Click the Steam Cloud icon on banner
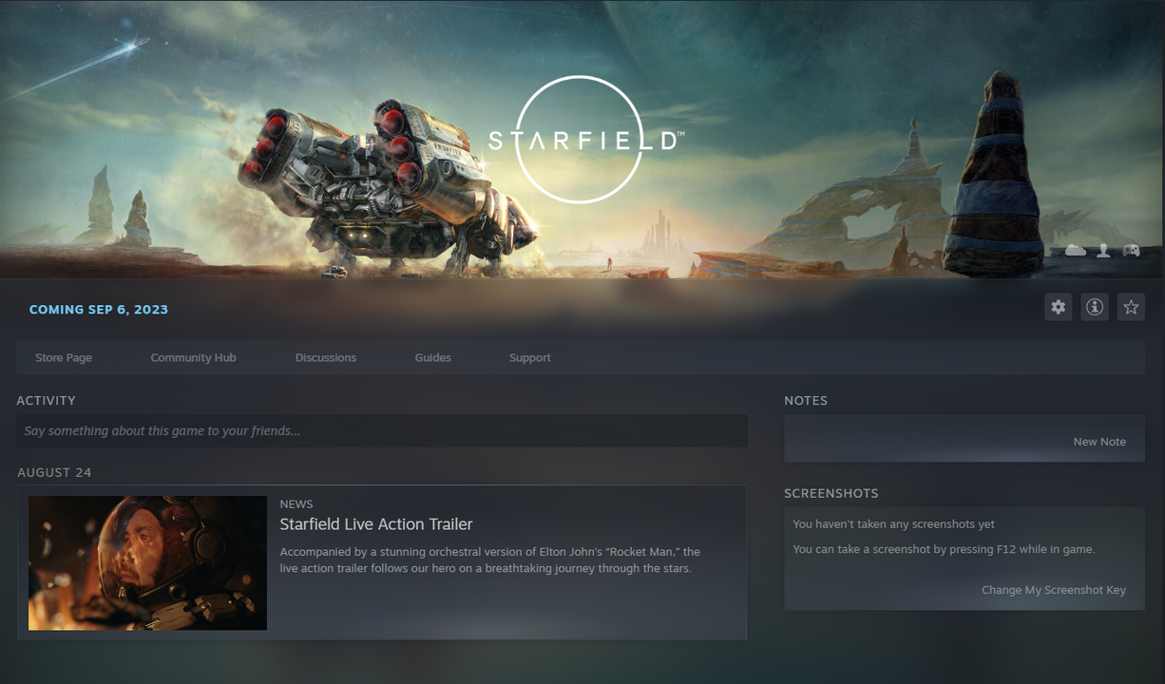The image size is (1165, 684). coord(1076,251)
